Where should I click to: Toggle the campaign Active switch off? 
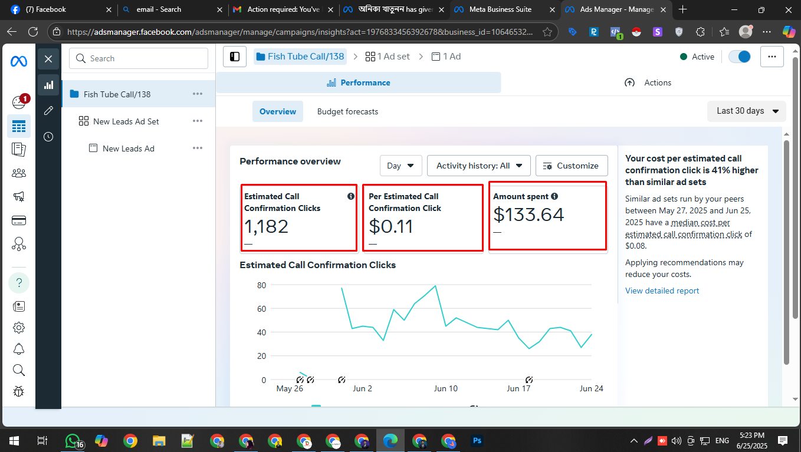(x=740, y=57)
